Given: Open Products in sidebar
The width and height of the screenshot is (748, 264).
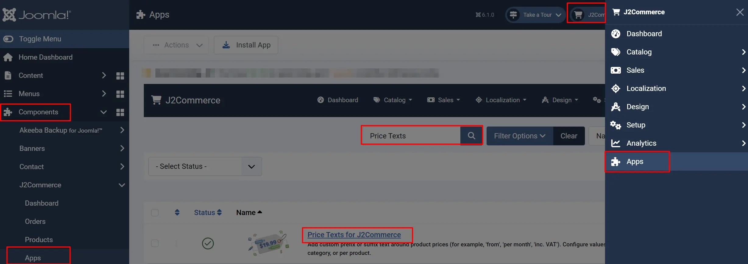Looking at the screenshot, I should 39,240.
